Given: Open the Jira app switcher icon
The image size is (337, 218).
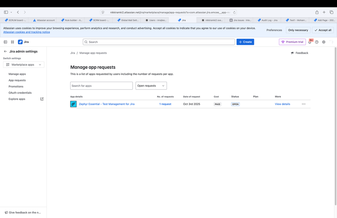Looking at the screenshot, I should click(x=12, y=42).
